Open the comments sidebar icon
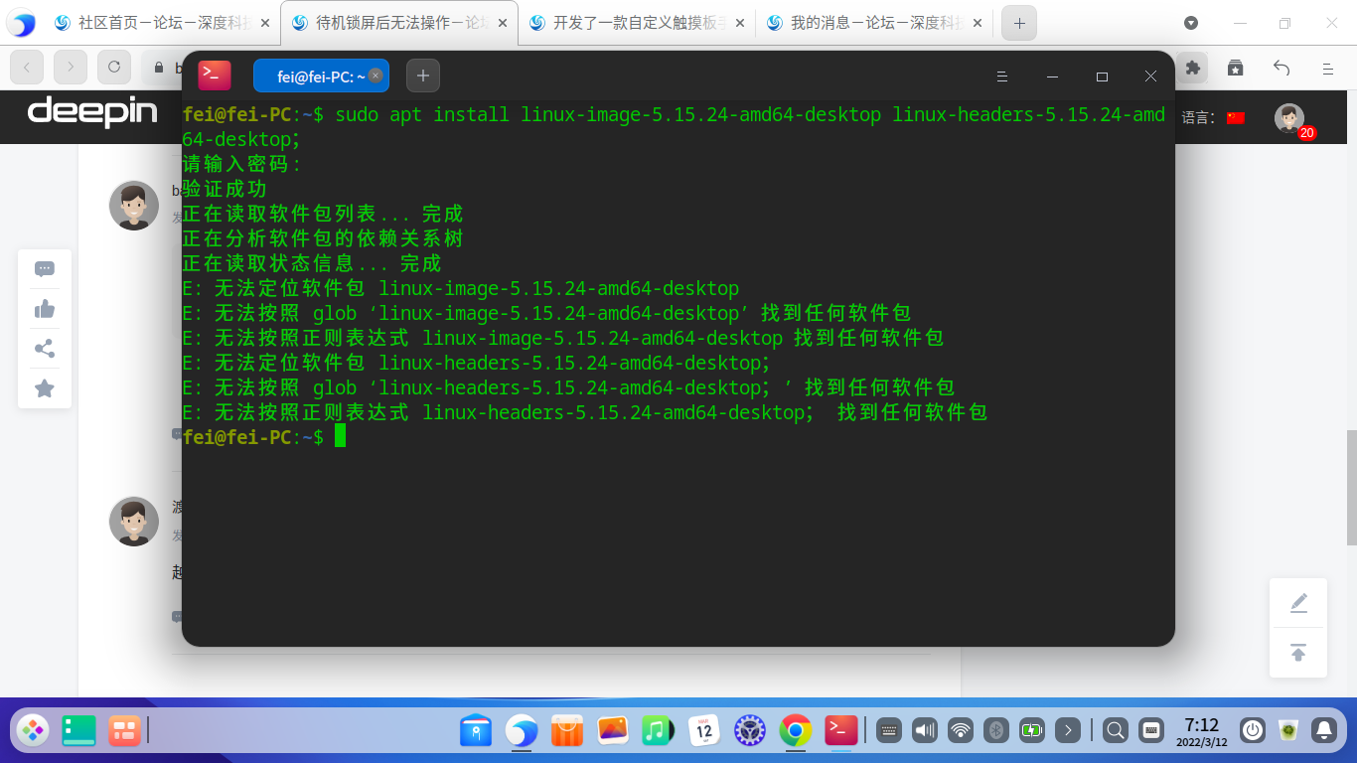The width and height of the screenshot is (1357, 763). pos(44,268)
